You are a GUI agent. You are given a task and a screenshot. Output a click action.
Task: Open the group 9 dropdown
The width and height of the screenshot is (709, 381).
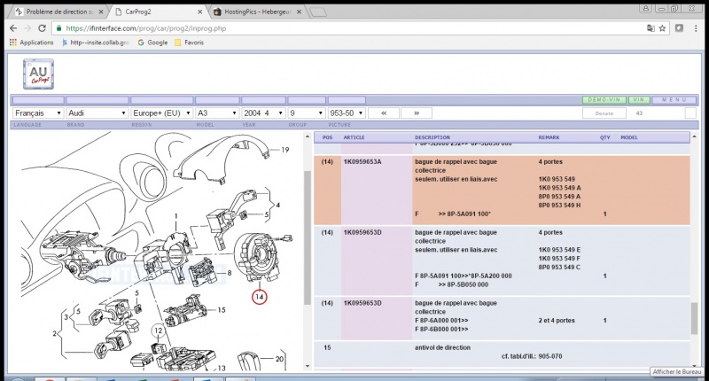click(306, 113)
